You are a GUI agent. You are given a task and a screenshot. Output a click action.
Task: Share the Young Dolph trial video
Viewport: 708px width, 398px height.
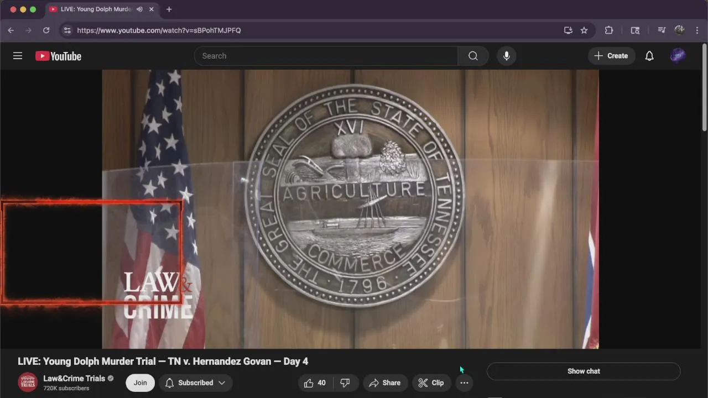[x=385, y=383]
